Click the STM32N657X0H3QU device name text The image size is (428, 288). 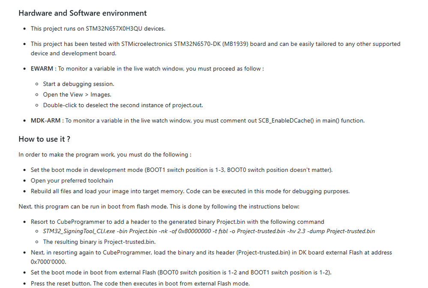pos(114,29)
